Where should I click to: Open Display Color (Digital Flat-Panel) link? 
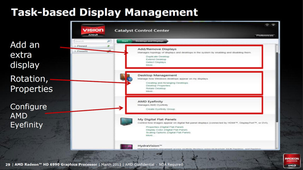(x=167, y=130)
